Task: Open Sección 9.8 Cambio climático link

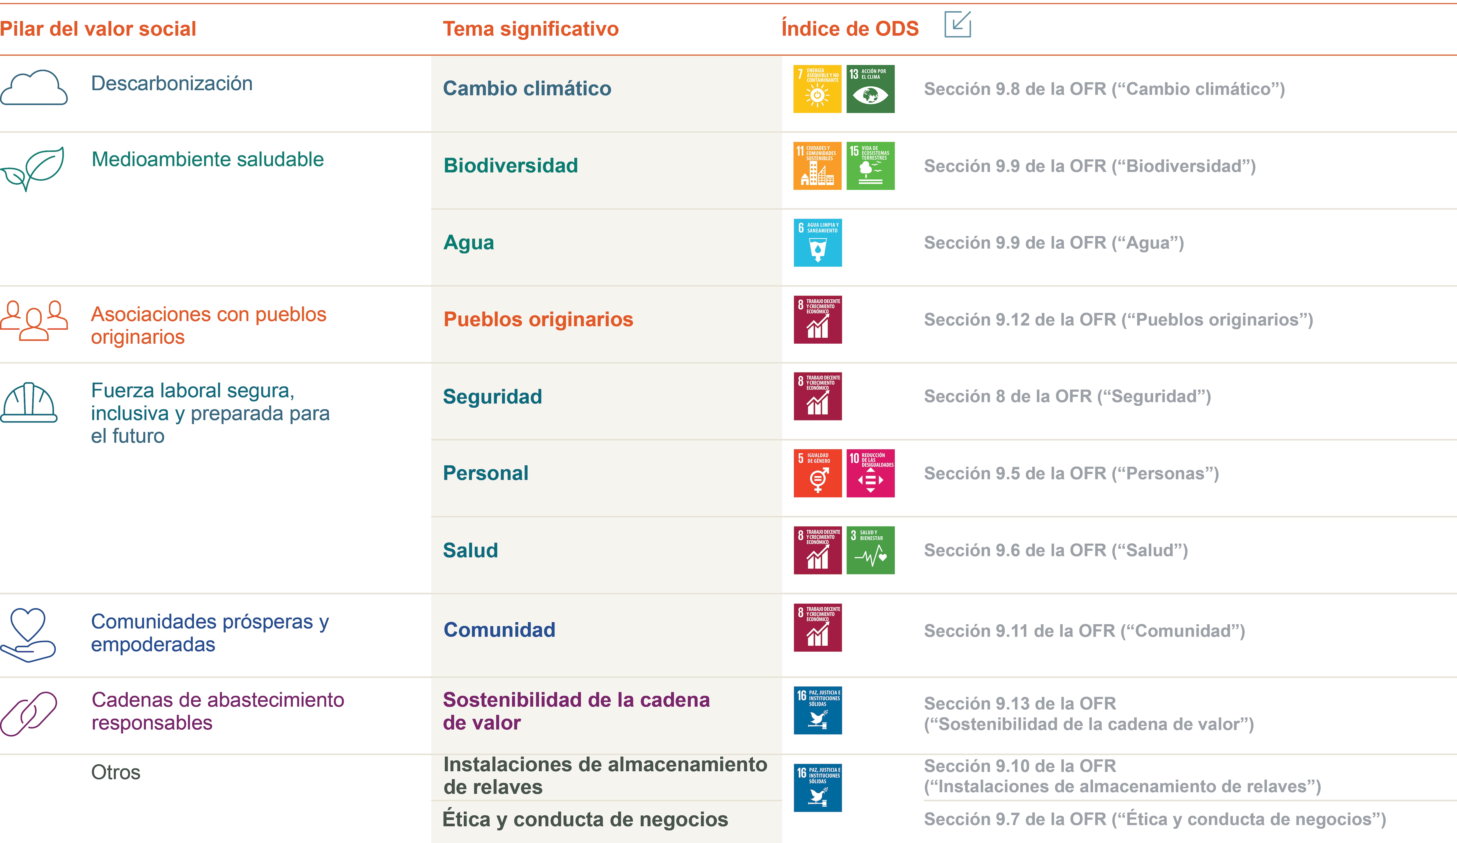Action: pos(1104,89)
